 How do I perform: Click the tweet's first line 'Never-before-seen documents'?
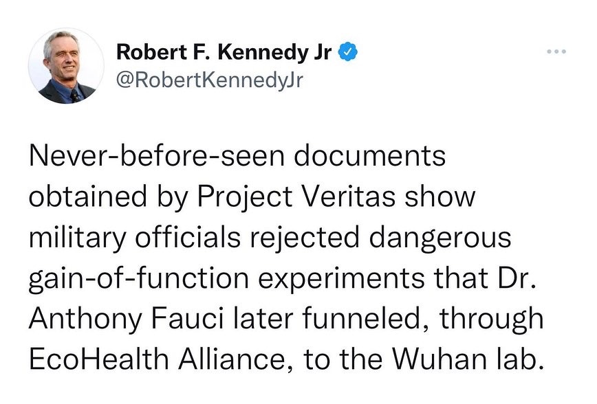pyautogui.click(x=237, y=156)
